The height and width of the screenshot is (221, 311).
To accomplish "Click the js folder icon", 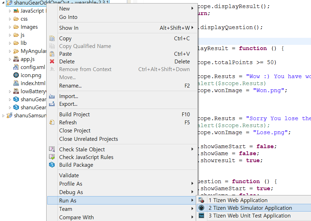I will pos(16,35).
